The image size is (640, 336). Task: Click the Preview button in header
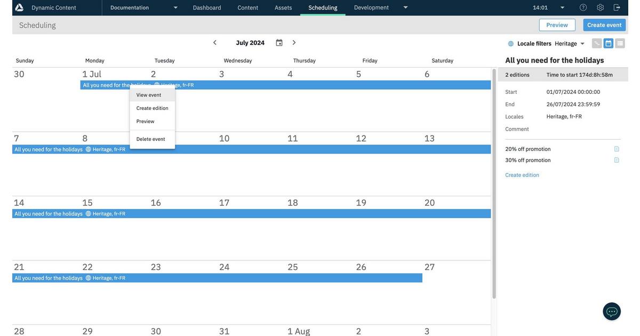[557, 25]
